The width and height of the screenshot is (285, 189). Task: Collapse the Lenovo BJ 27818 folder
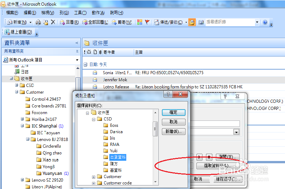click(x=28, y=139)
